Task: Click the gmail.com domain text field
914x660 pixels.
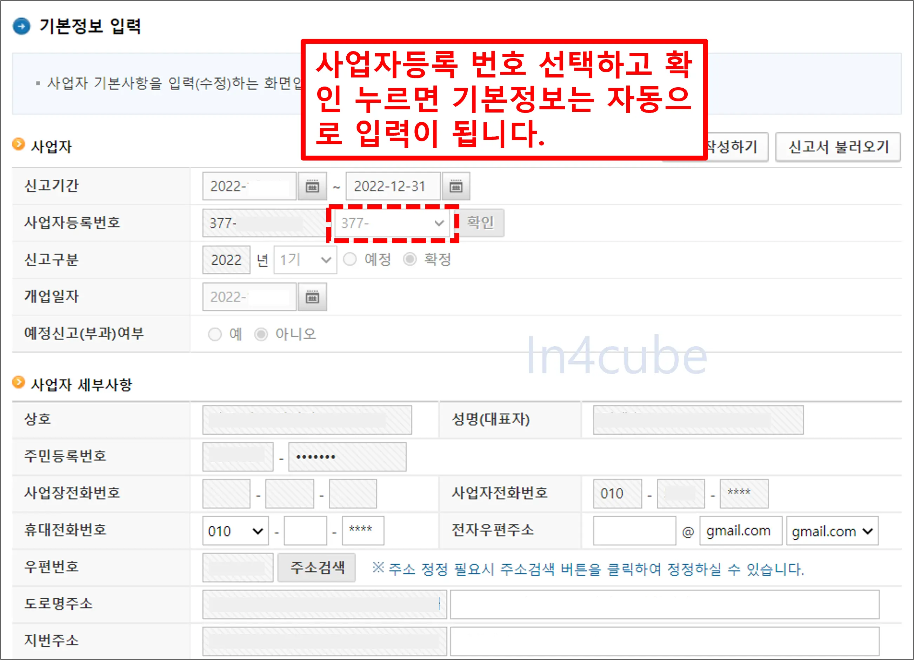Action: (x=741, y=531)
